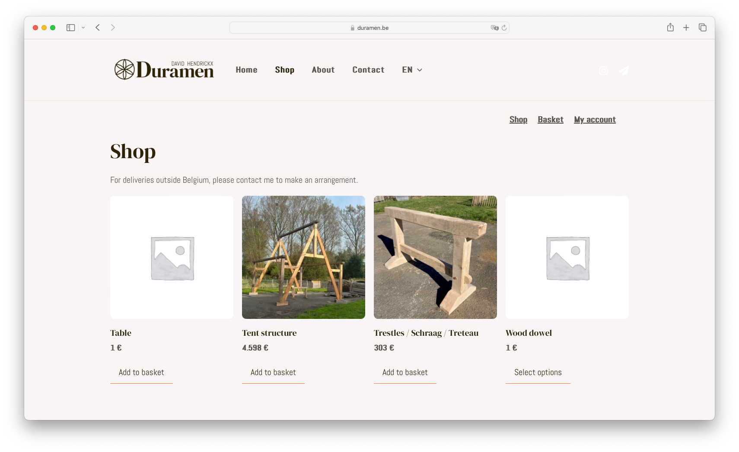Open the Share menu in Safari

tap(670, 27)
